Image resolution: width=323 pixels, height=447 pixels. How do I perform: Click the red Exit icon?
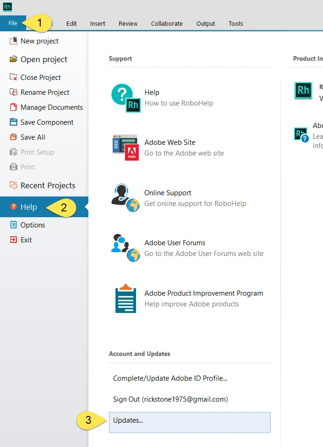14,240
